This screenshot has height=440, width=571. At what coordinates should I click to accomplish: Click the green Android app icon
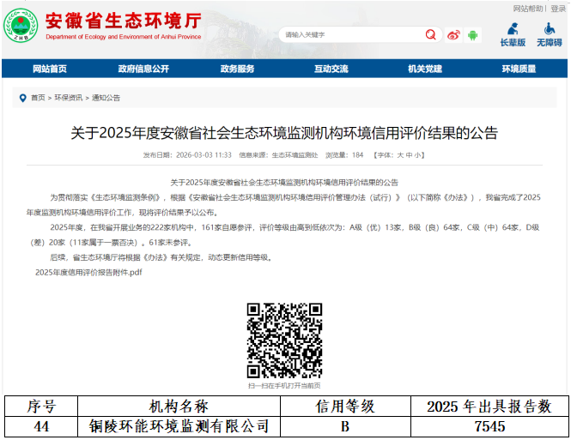tap(473, 34)
